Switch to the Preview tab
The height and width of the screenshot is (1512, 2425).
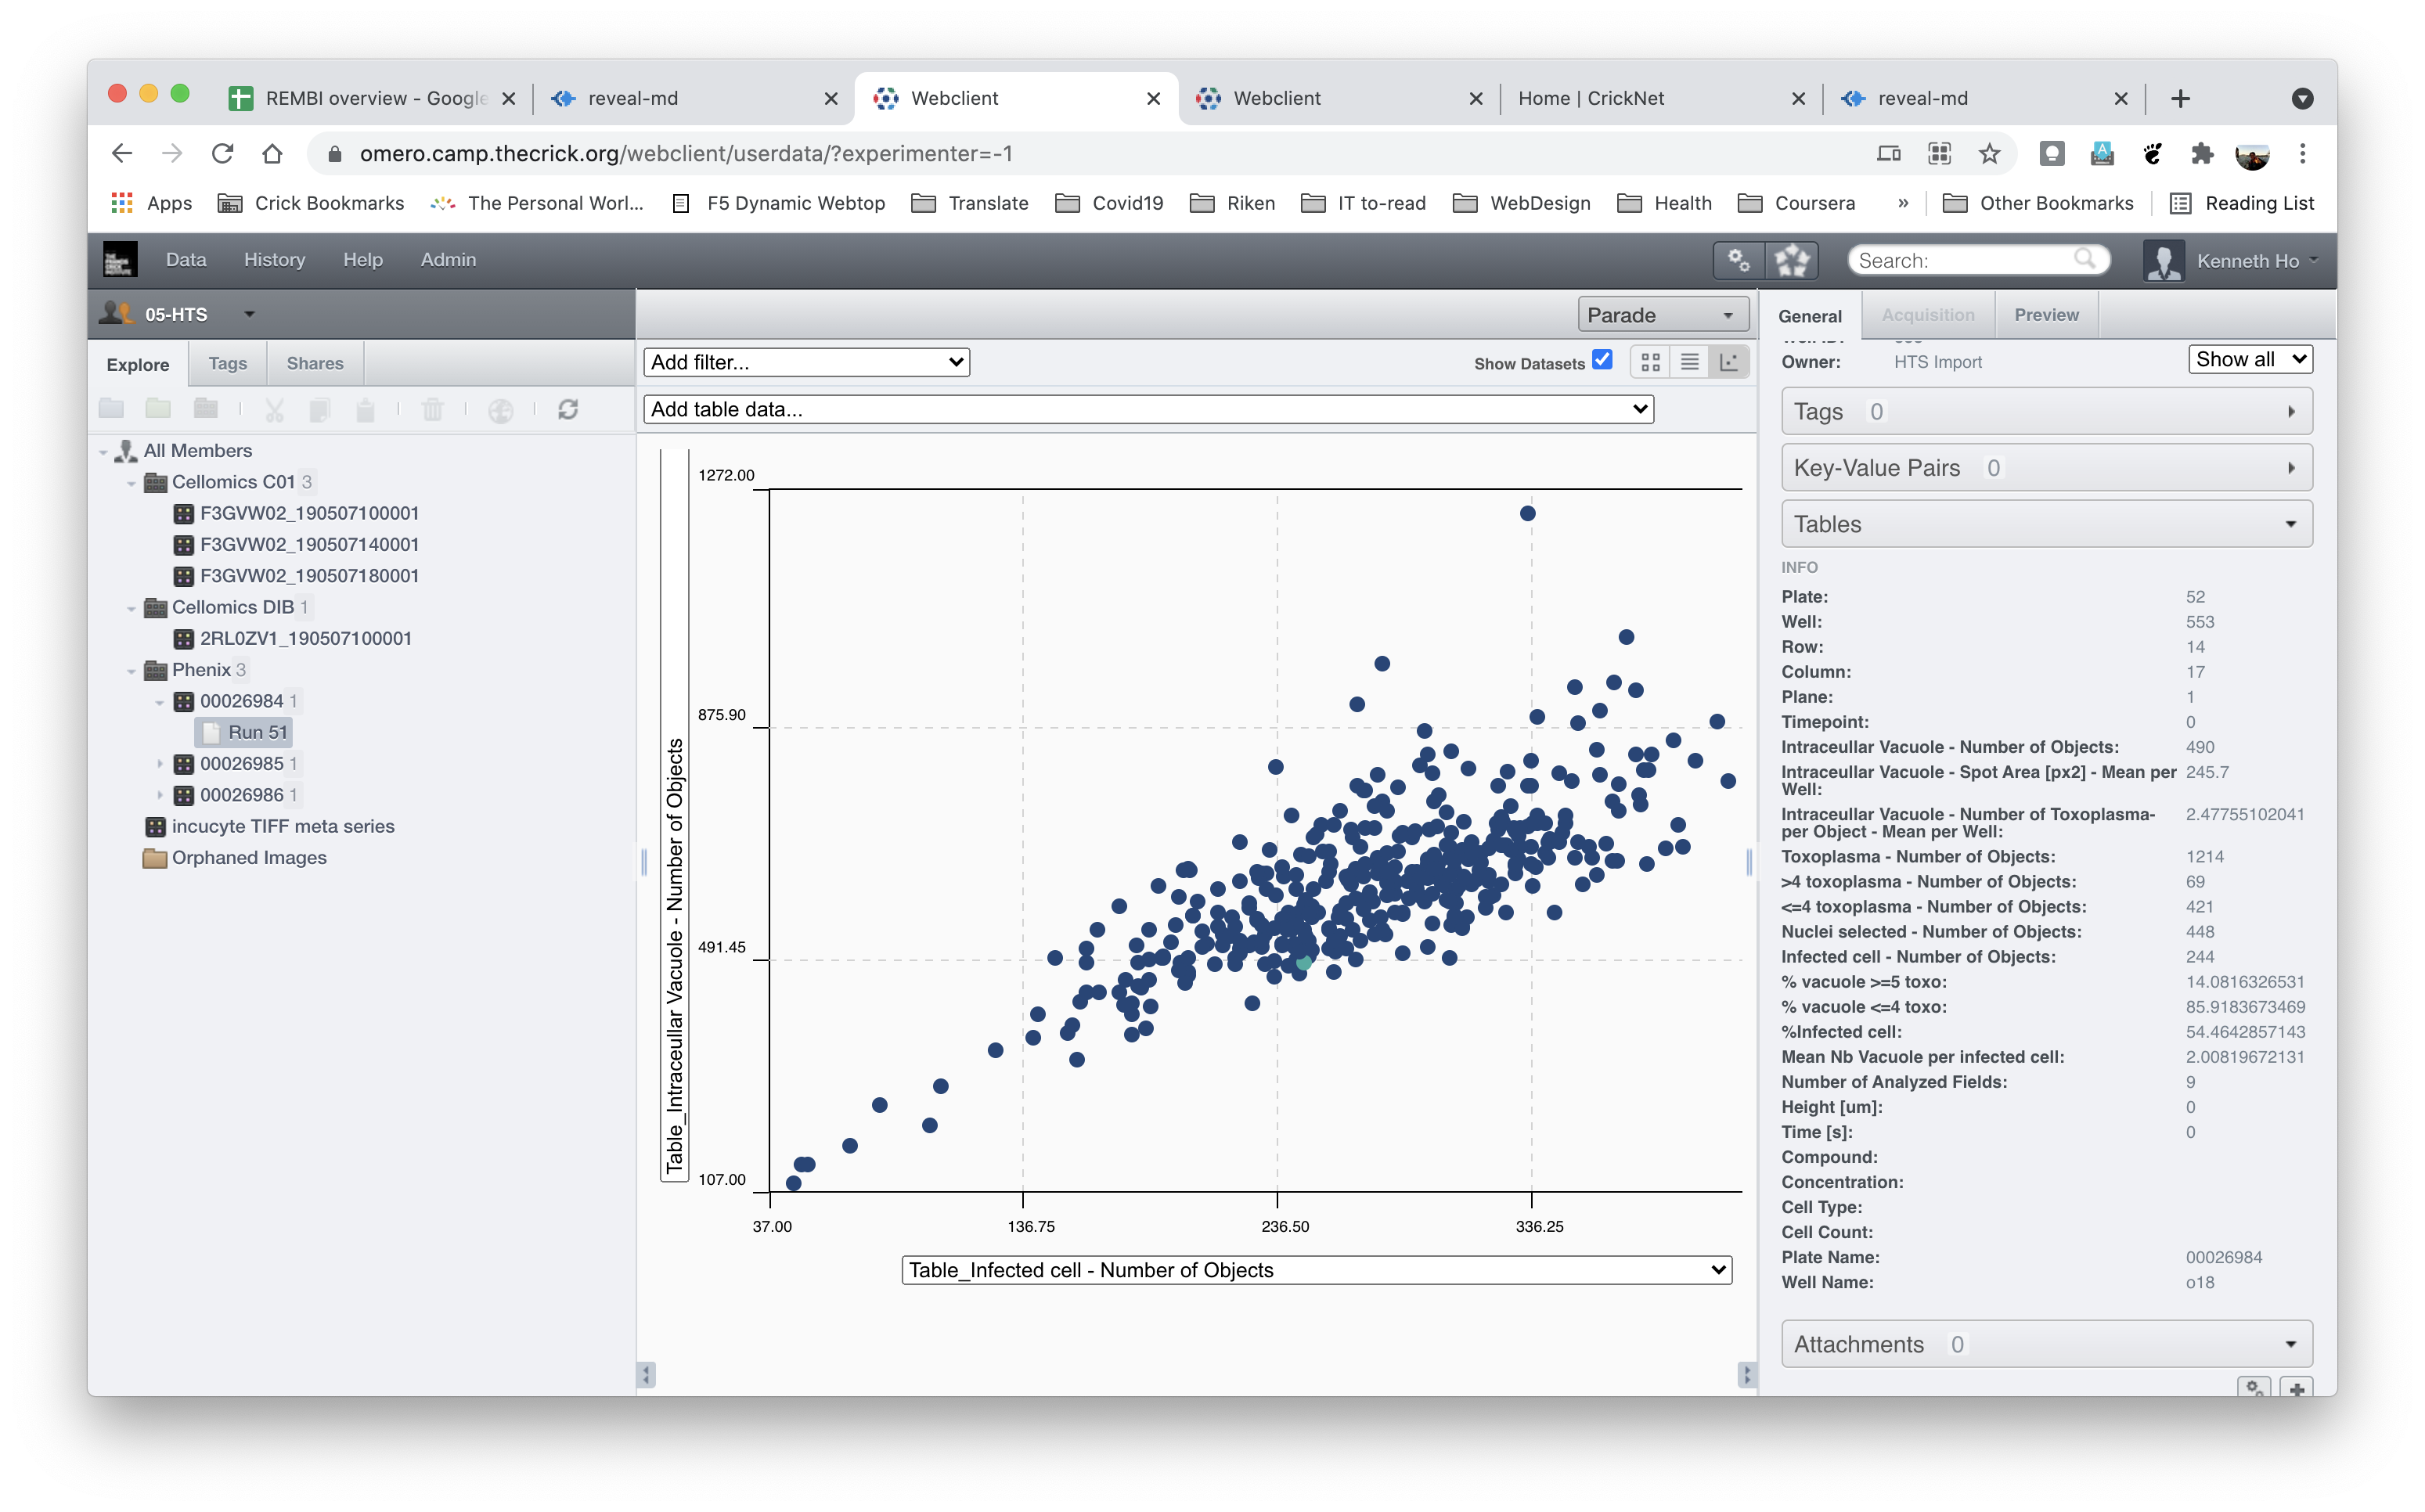[x=2045, y=315]
